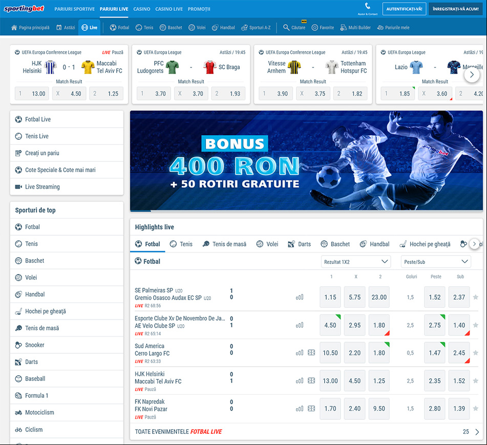
Task: Click the sportingbet logo
Action: coord(24,9)
